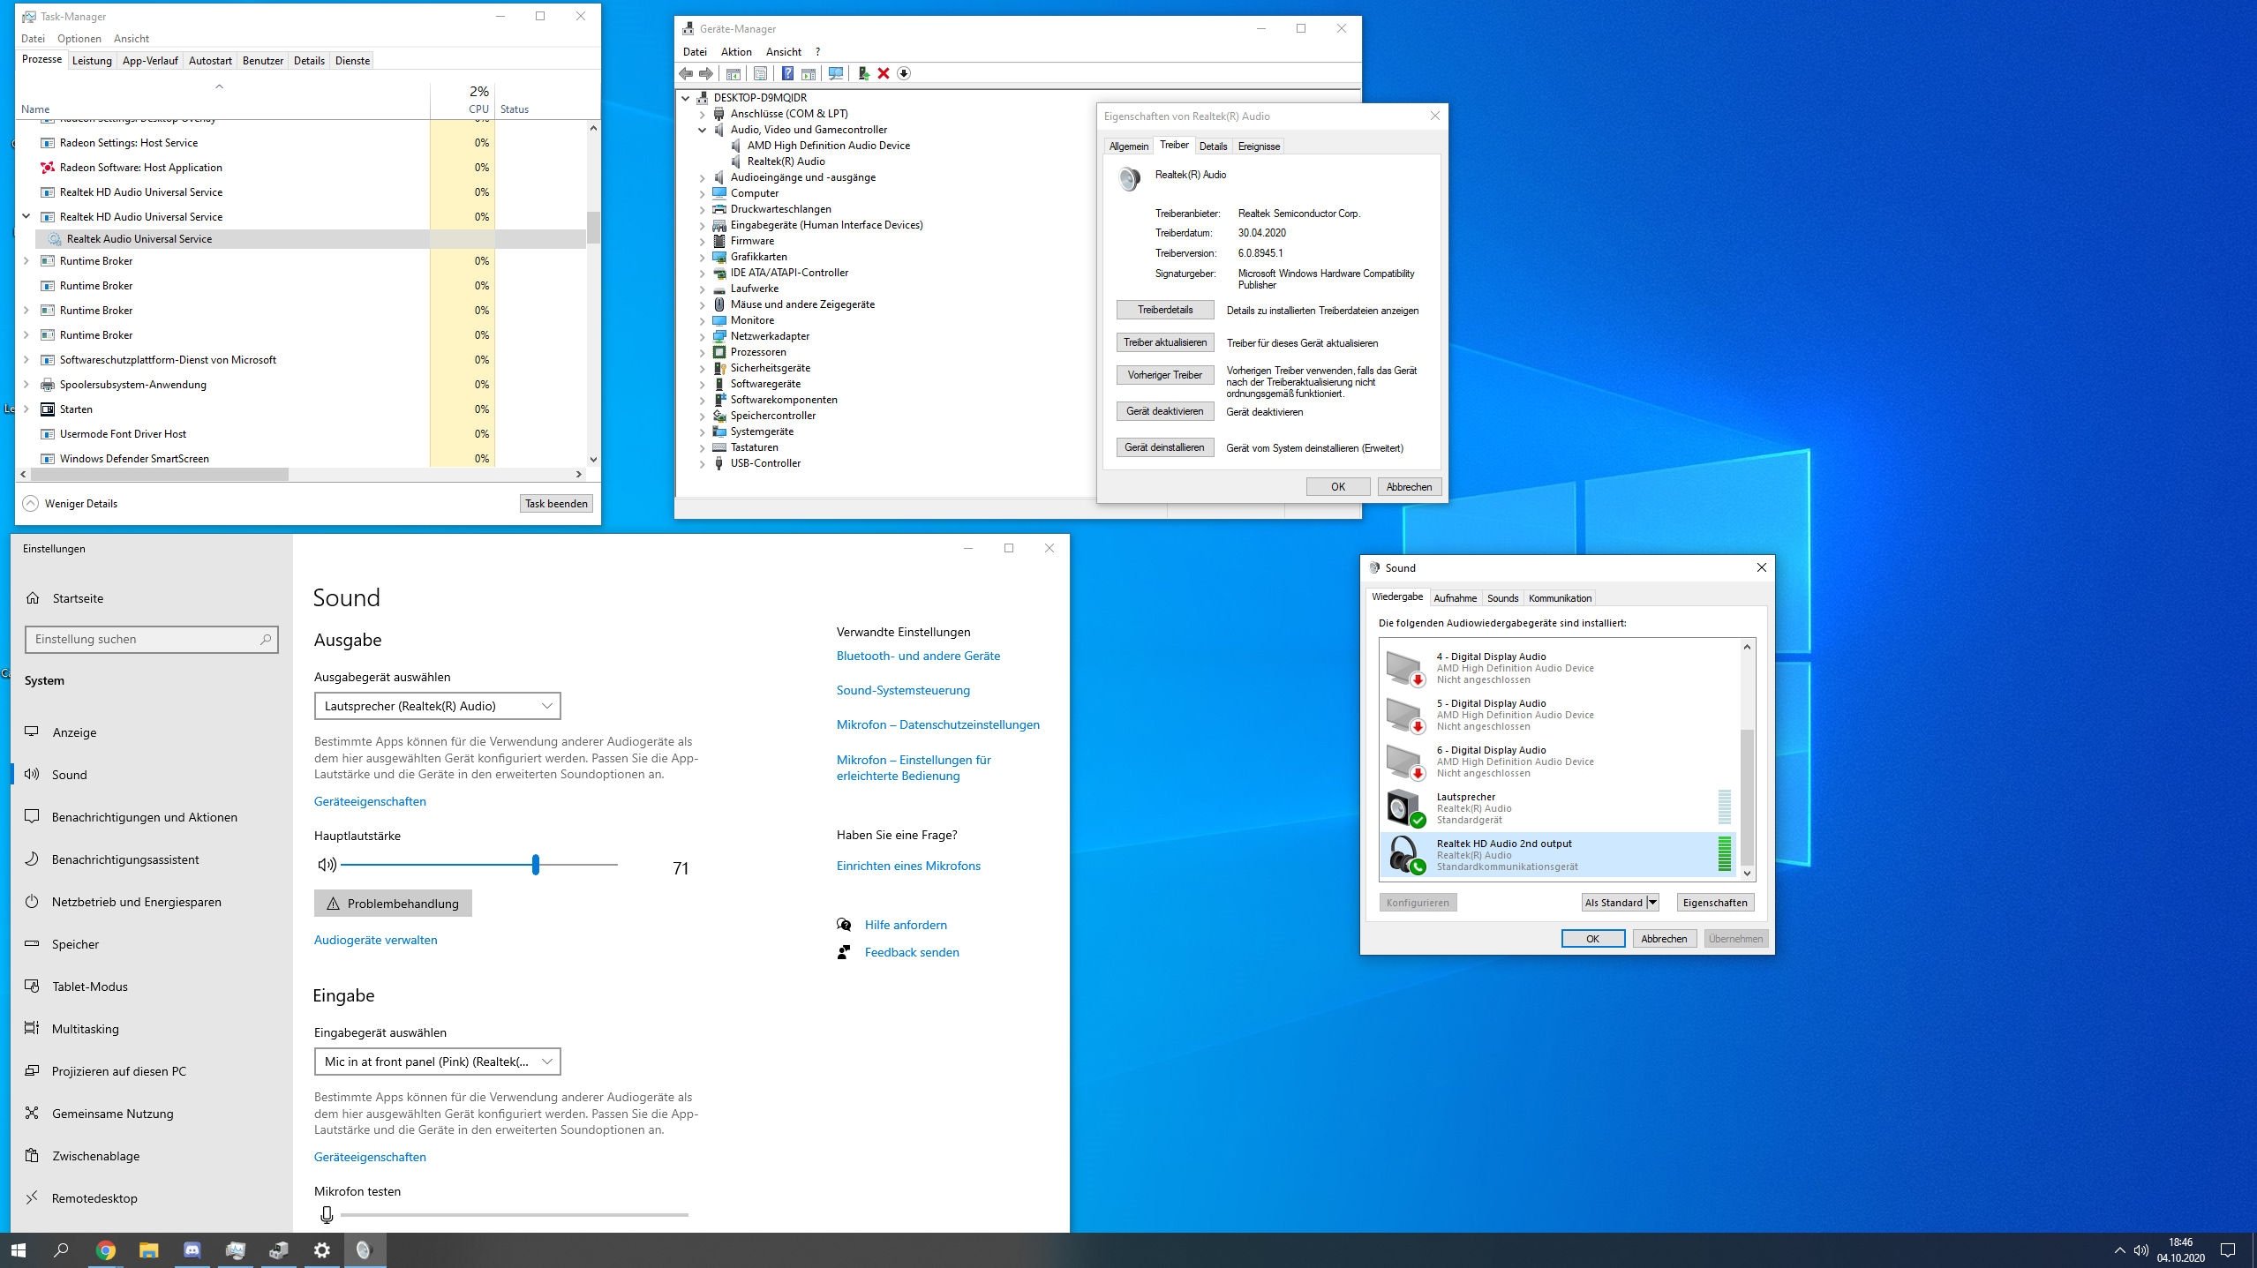Open Discord from the taskbar
This screenshot has height=1268, width=2257.
(x=192, y=1249)
